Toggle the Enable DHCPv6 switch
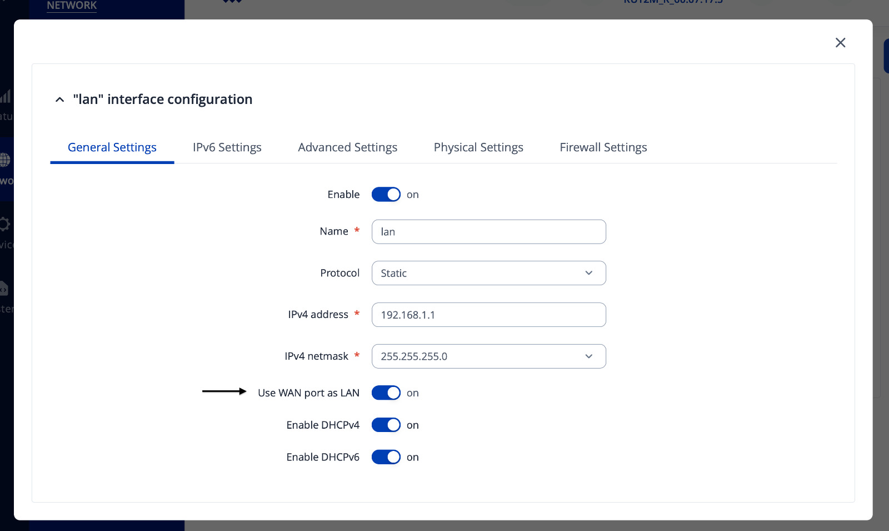 (x=386, y=457)
